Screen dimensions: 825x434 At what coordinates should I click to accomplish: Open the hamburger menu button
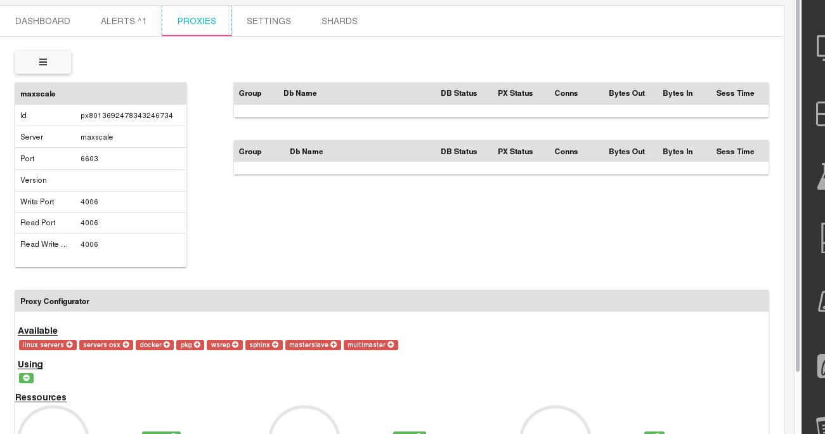pyautogui.click(x=43, y=62)
